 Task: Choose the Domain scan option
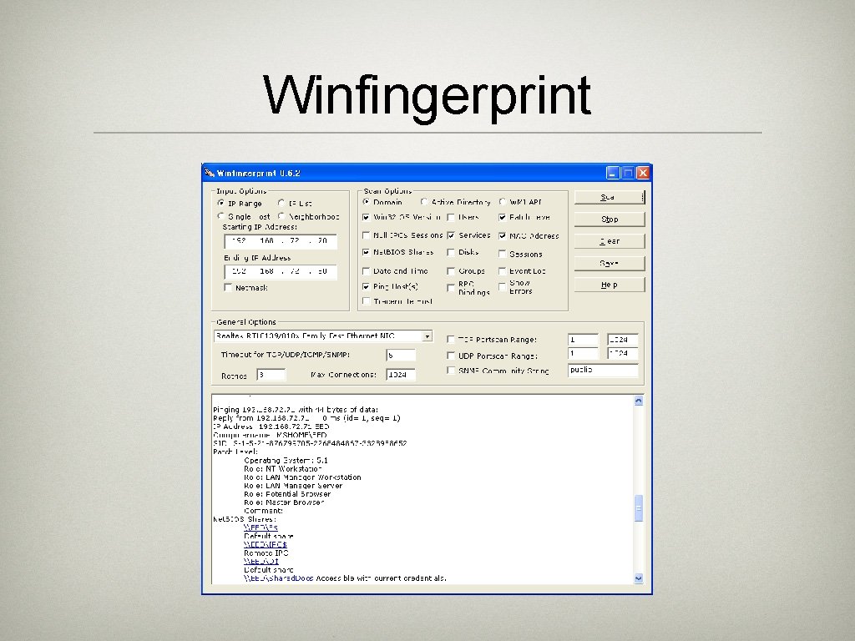[x=367, y=202]
